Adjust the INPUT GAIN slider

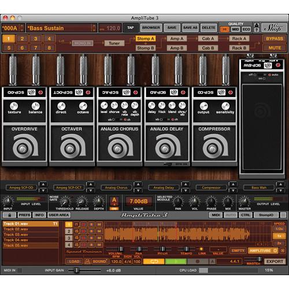(76, 271)
